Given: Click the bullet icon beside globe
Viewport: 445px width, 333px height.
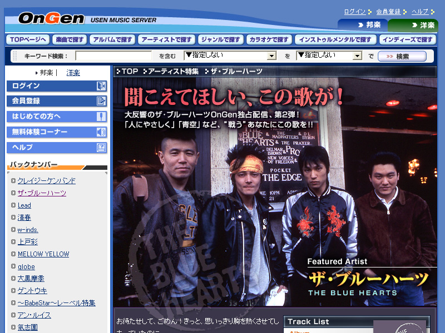Looking at the screenshot, I should click(x=13, y=266).
